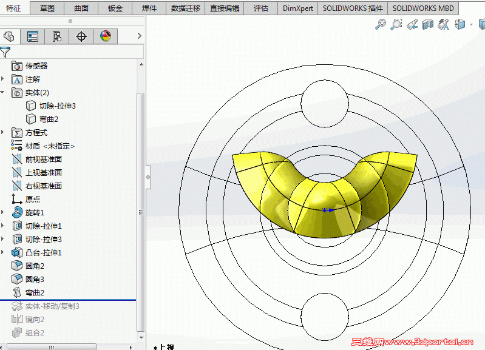Click the feature tree filter funnel
Screen dimensions: 485x350
[x=5, y=52]
